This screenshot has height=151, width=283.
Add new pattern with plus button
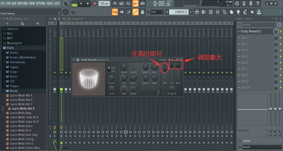pos(190,12)
